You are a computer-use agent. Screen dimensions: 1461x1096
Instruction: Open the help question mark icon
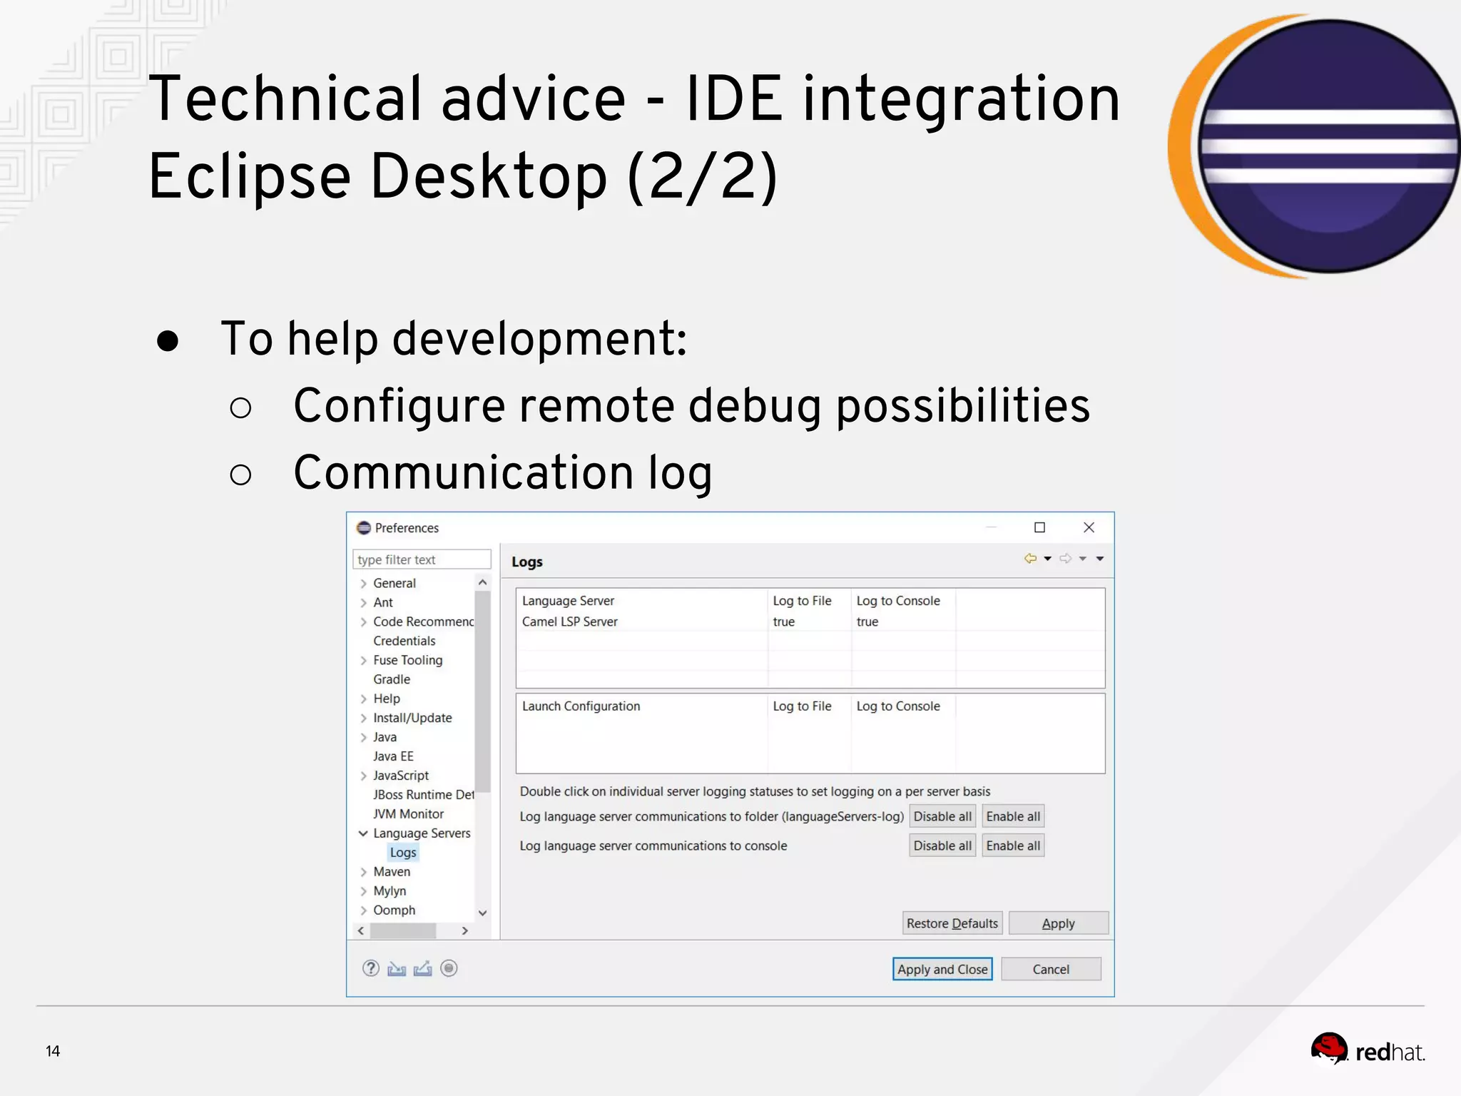(370, 968)
